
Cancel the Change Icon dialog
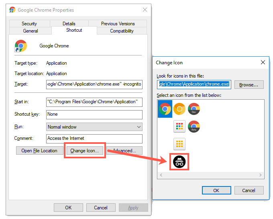point(249,190)
